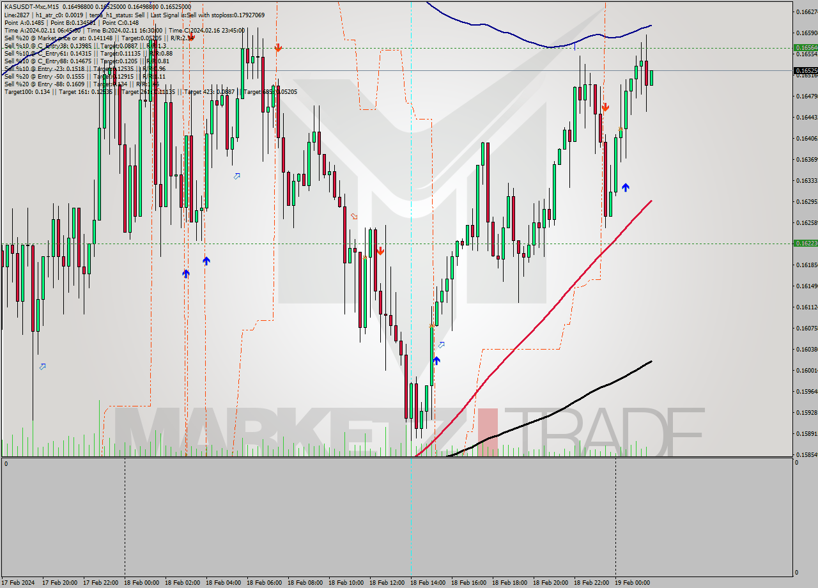Click the 0.15928 price scale value
This screenshot has width=818, height=588.
pos(806,412)
